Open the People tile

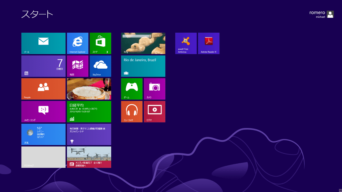pos(43,89)
